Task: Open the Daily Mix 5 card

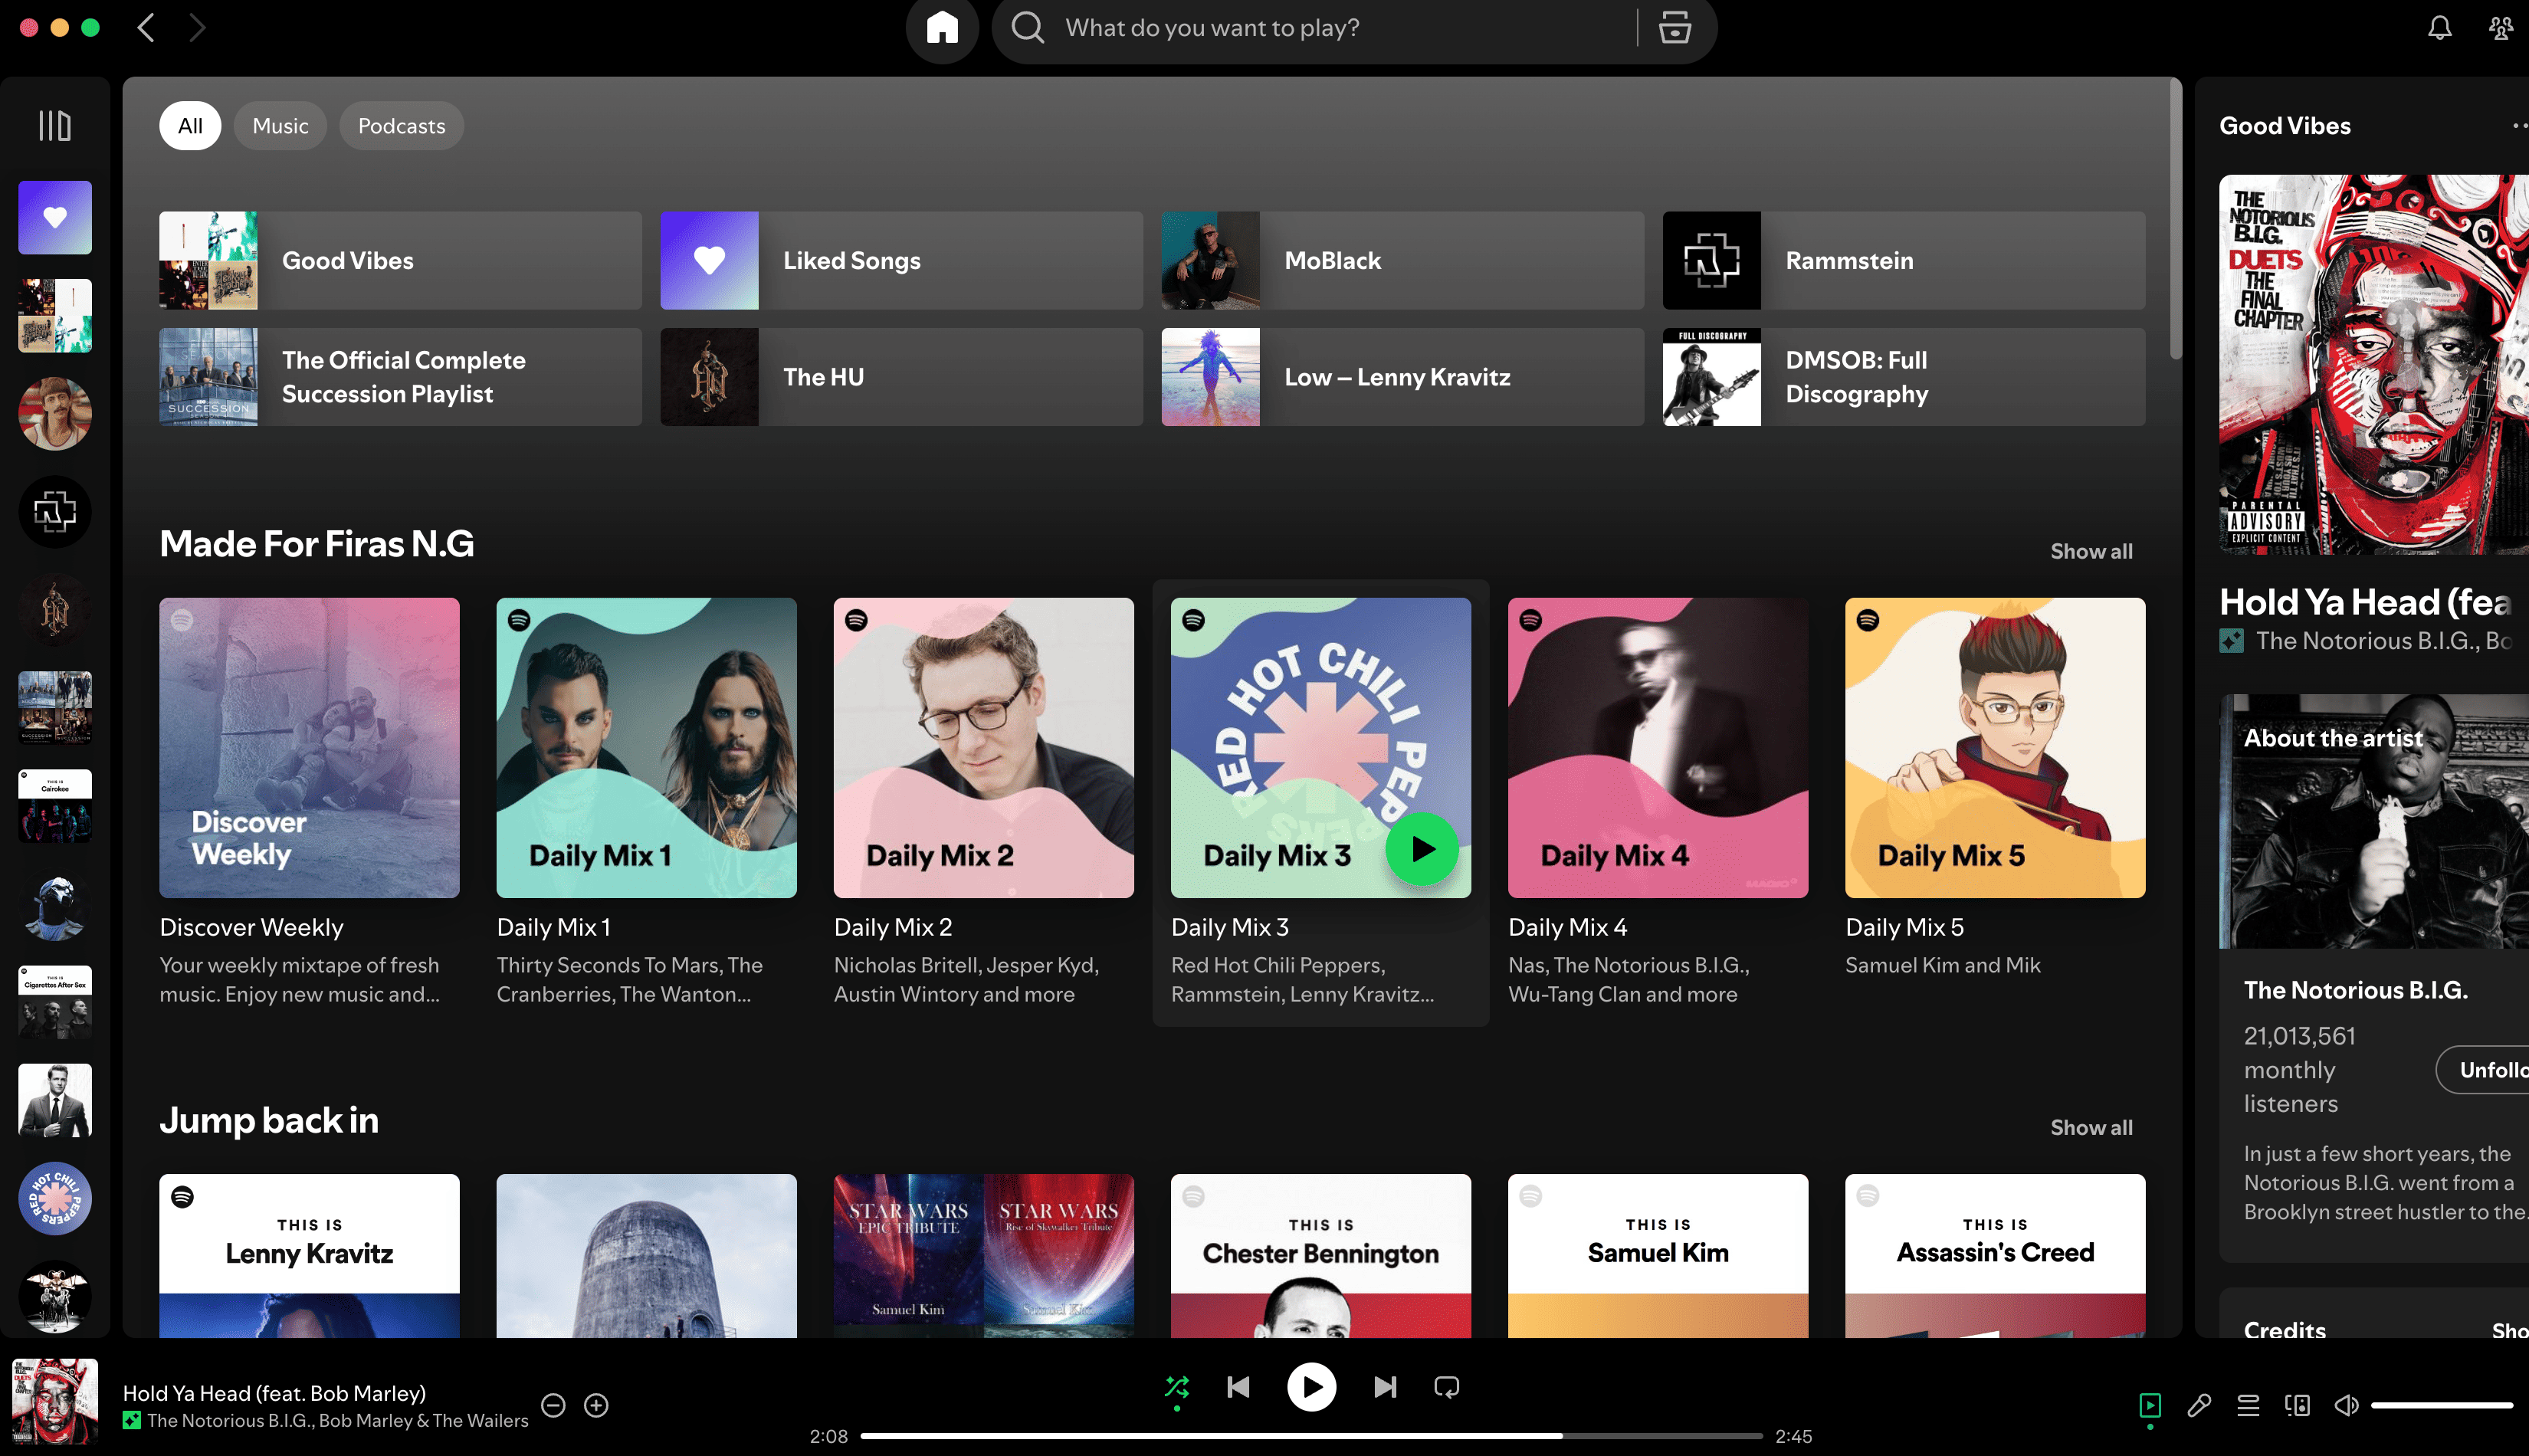Action: (1995, 802)
